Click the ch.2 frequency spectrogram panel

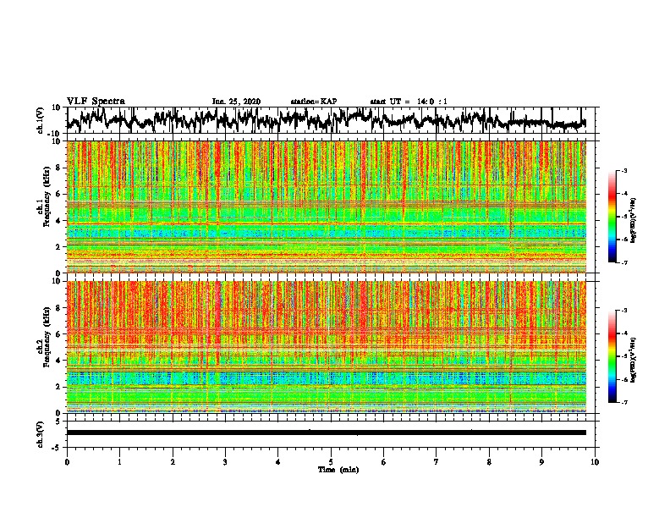pyautogui.click(x=327, y=347)
